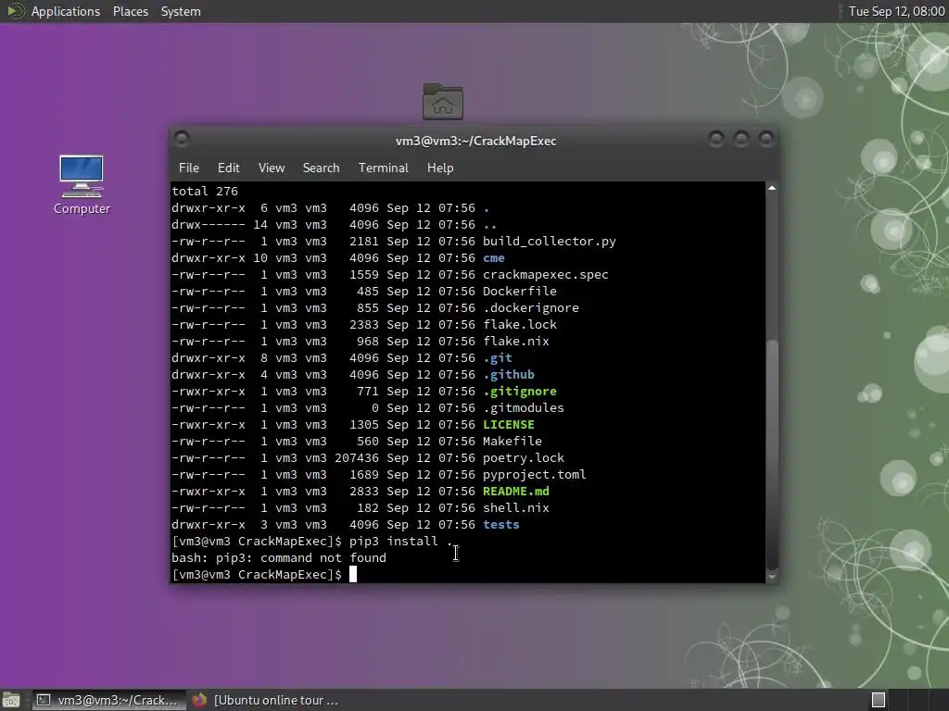Viewport: 949px width, 711px height.
Task: Click LICENSE in the listing
Action: tap(509, 424)
